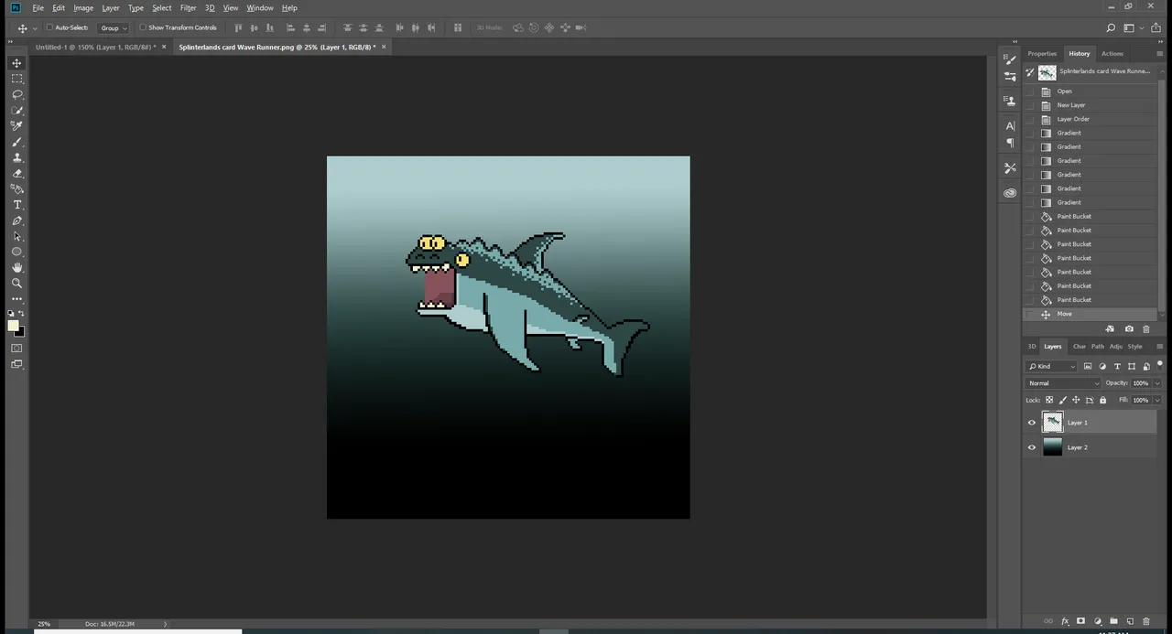
Task: Create a new fill or adjustment layer
Action: coord(1097,621)
